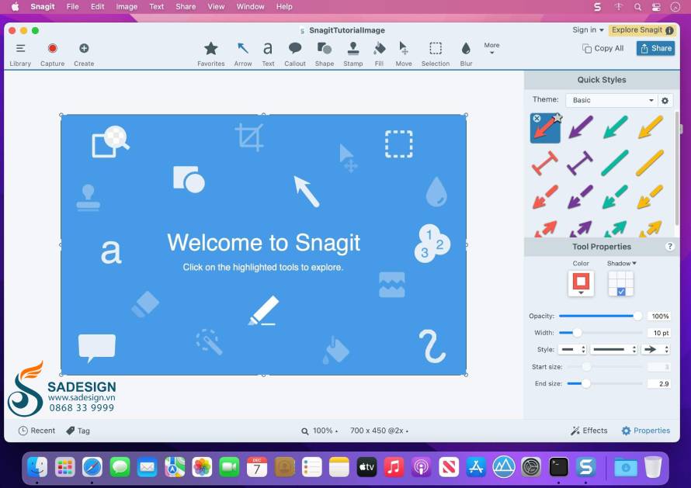Image resolution: width=691 pixels, height=488 pixels.
Task: Select the Favorites tool
Action: (210, 54)
